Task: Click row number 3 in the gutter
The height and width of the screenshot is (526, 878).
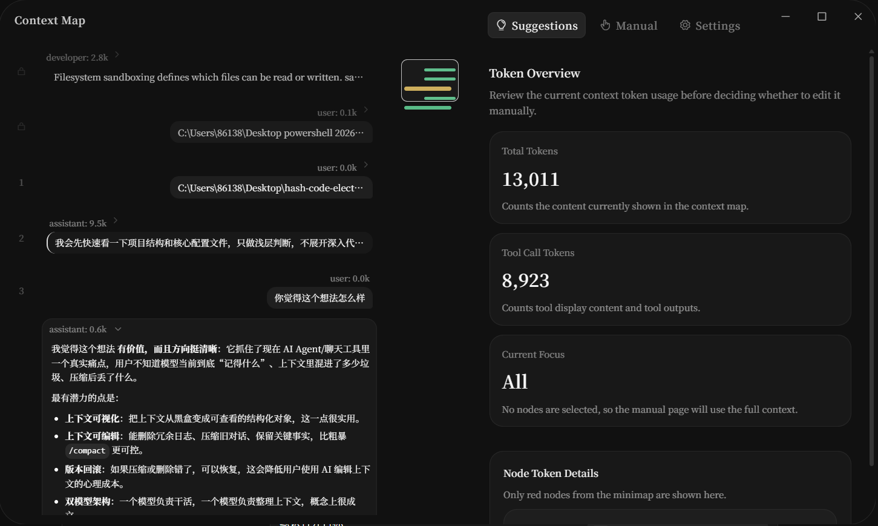Action: click(x=21, y=291)
